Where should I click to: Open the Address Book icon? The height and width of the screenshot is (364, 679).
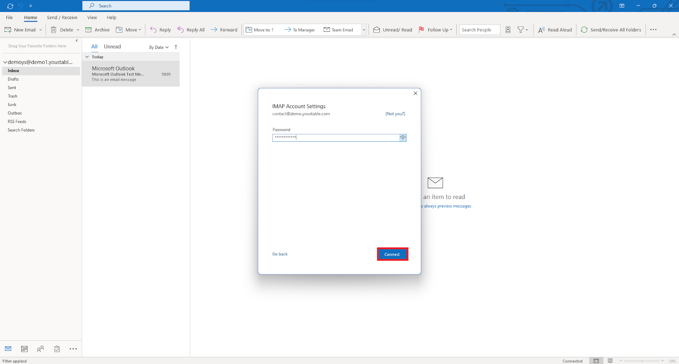tap(508, 30)
